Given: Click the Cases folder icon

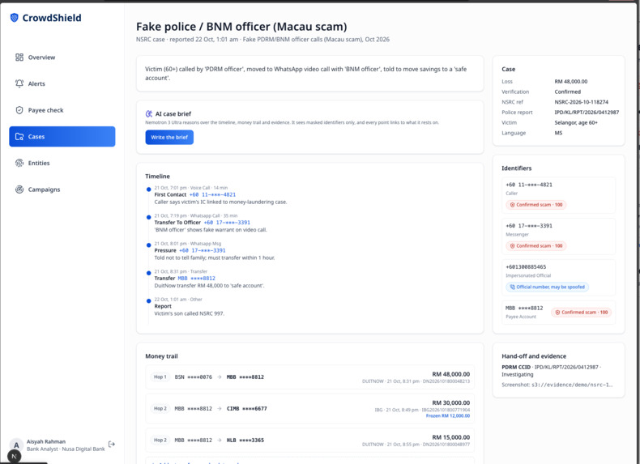Looking at the screenshot, I should click(x=19, y=137).
